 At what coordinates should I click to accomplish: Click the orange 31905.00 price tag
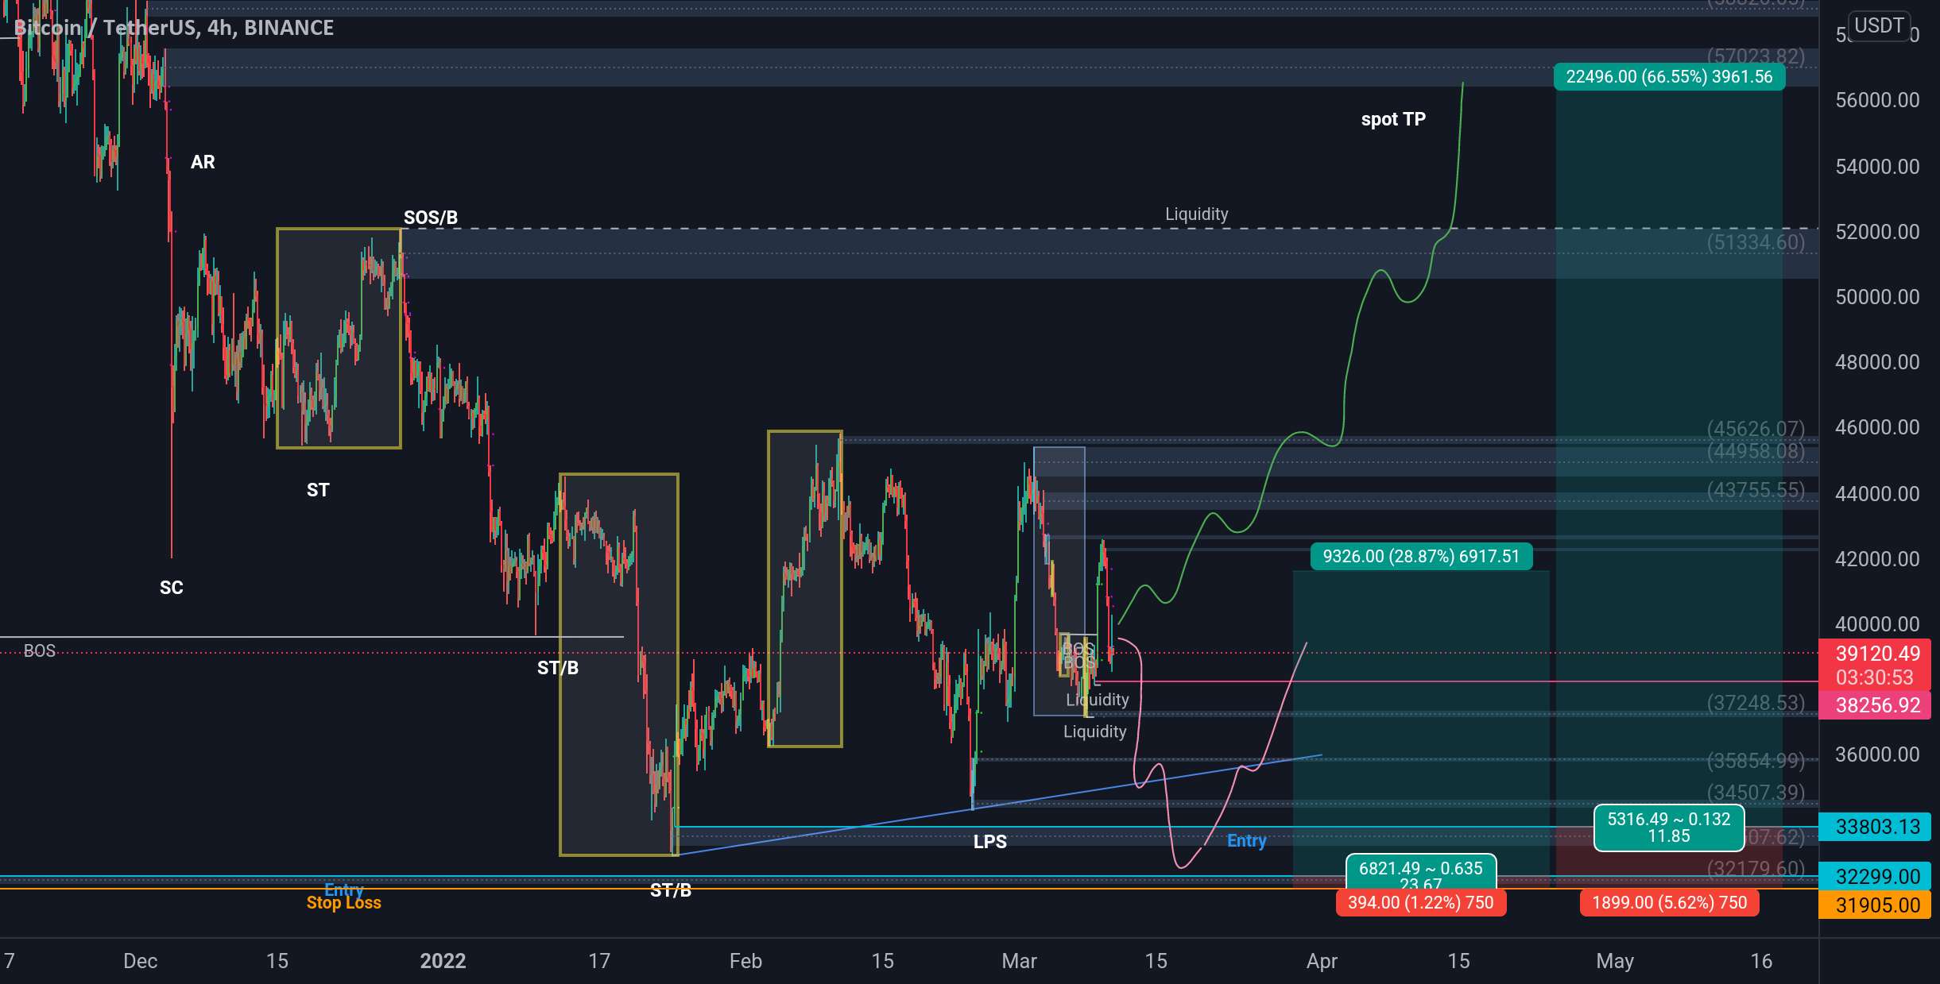pyautogui.click(x=1875, y=905)
